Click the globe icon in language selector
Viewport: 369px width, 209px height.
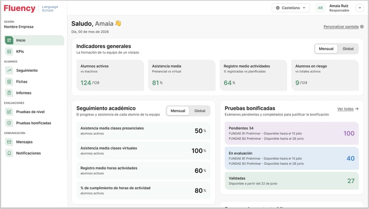tap(278, 8)
